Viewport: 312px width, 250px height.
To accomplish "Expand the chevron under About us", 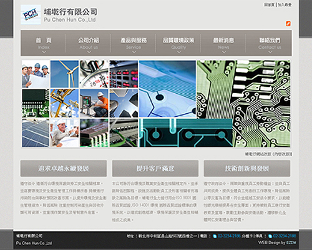I will pyautogui.click(x=89, y=52).
